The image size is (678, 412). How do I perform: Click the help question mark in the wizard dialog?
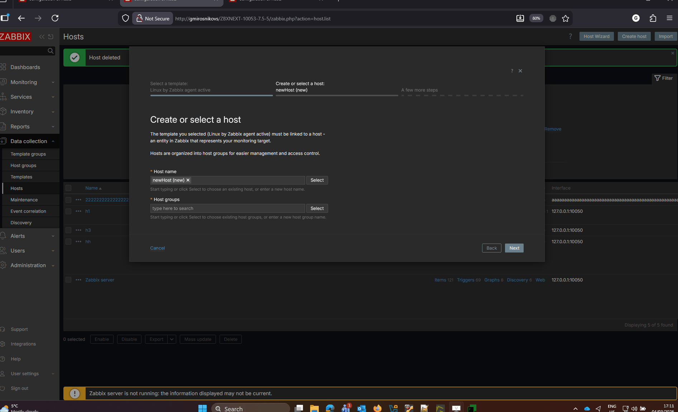coord(512,71)
